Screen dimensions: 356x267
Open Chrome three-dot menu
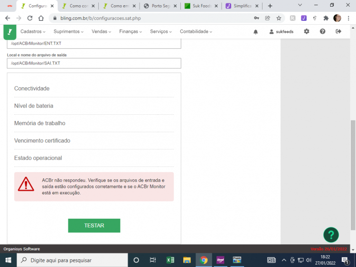click(348, 18)
